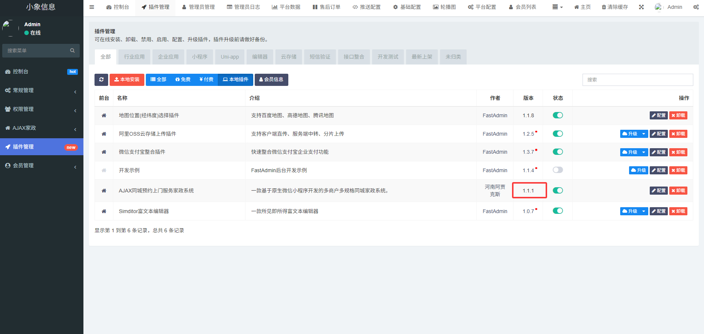Switch to the 云存储 category tab

tap(288, 56)
